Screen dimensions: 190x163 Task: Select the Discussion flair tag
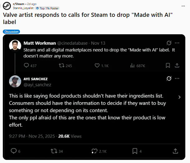tap(12, 31)
